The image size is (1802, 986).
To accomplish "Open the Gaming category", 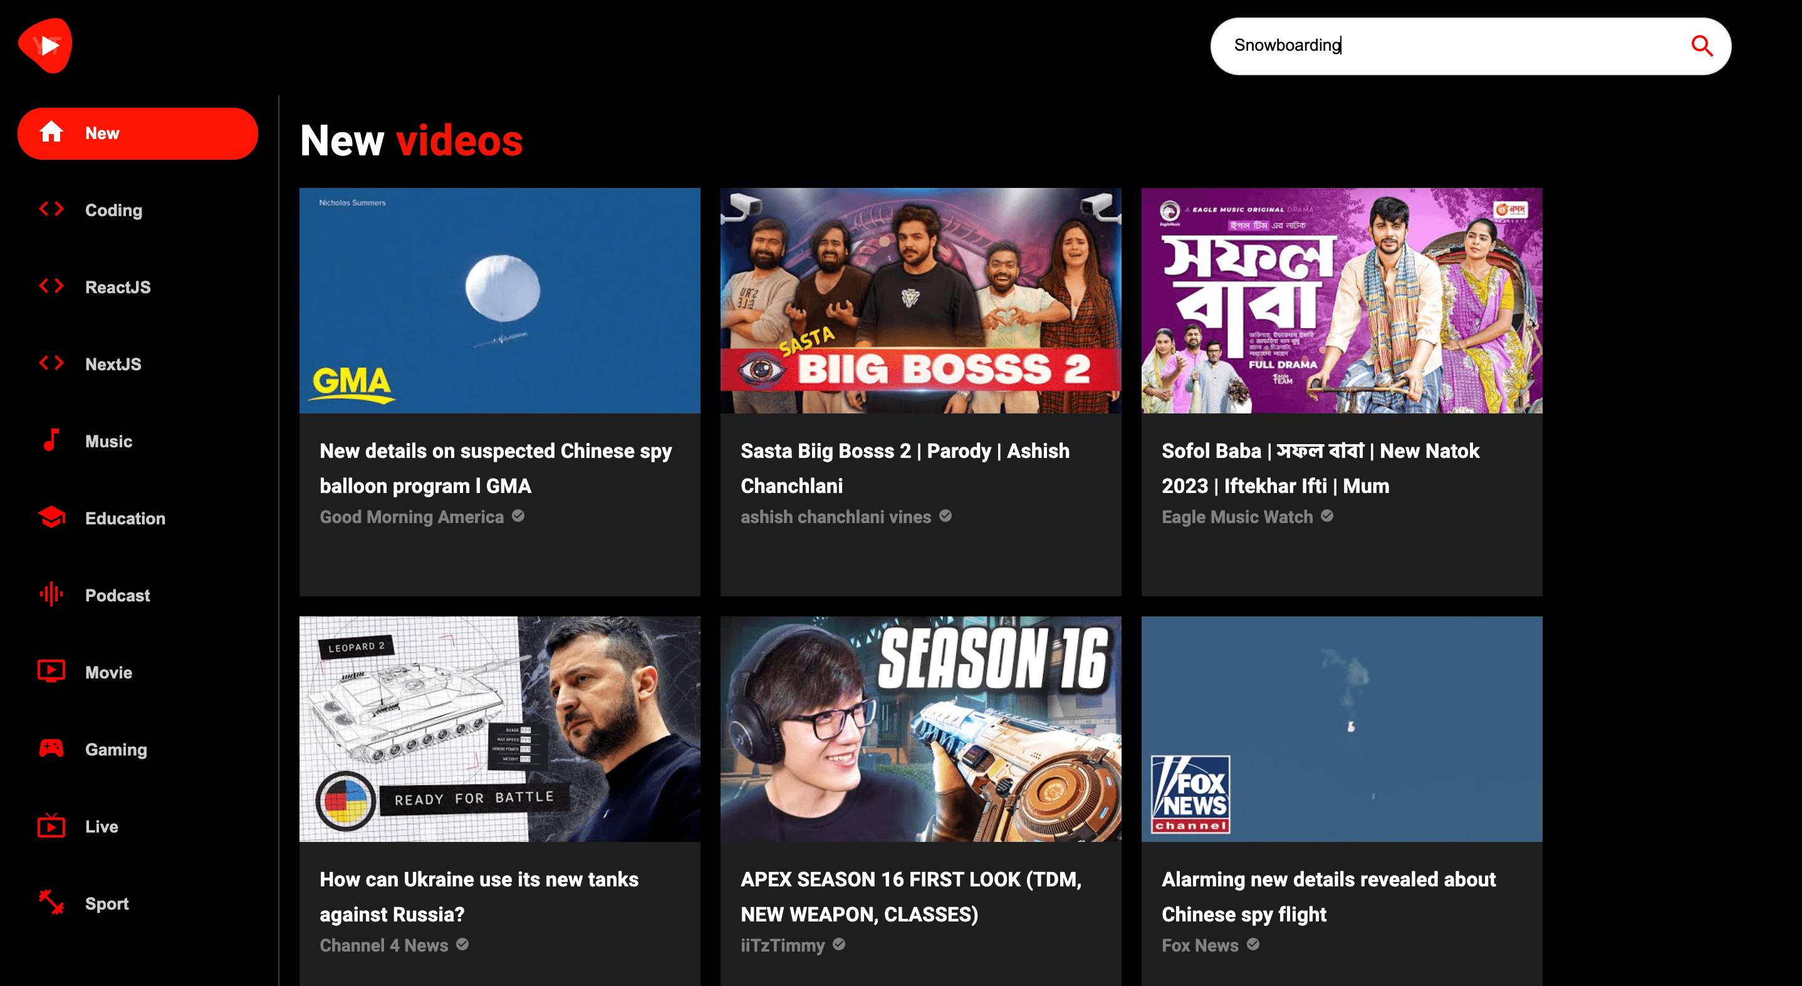I will pyautogui.click(x=138, y=749).
